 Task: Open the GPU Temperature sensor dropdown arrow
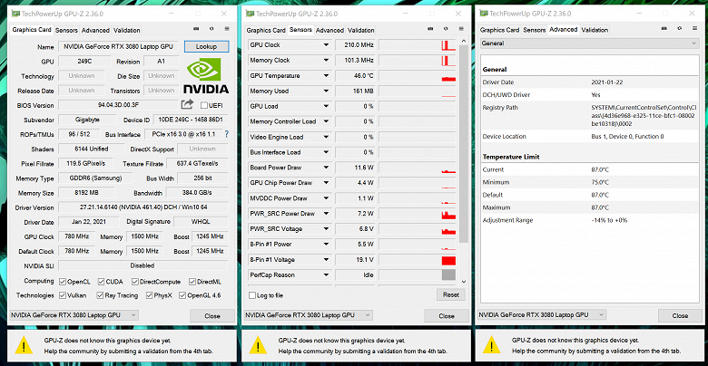(326, 76)
